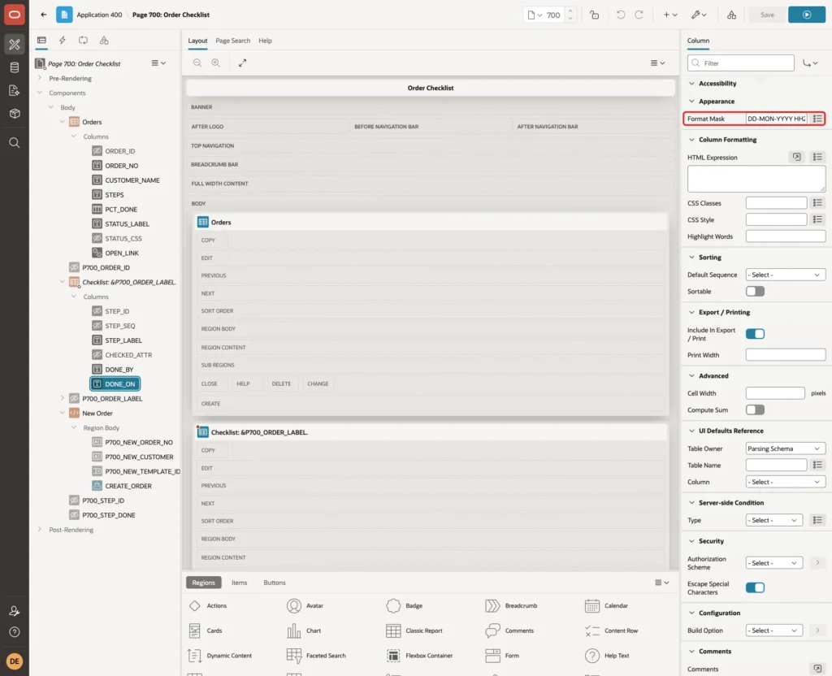The height and width of the screenshot is (676, 832).
Task: Toggle Include In Export / Print switch
Action: click(x=755, y=334)
